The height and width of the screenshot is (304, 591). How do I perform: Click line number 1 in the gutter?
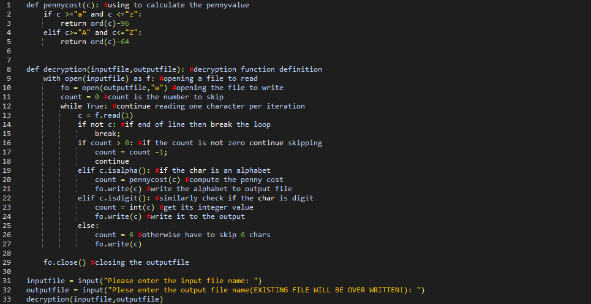click(8, 5)
